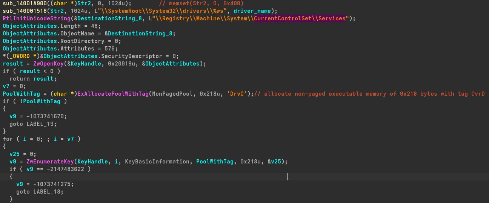Click the "v7 = 0;" assignment line
The image size is (489, 203).
[14, 86]
